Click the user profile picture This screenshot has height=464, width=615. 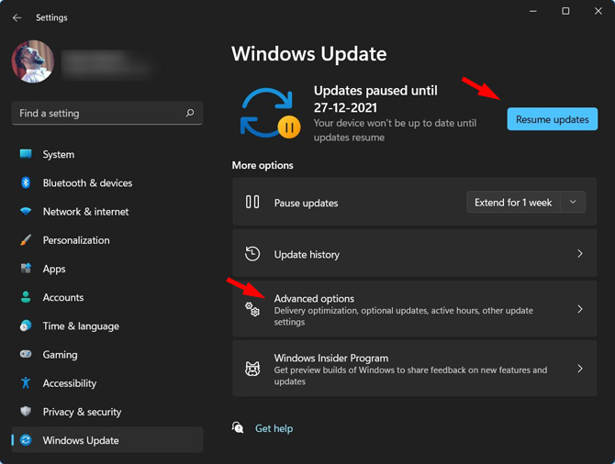[33, 61]
